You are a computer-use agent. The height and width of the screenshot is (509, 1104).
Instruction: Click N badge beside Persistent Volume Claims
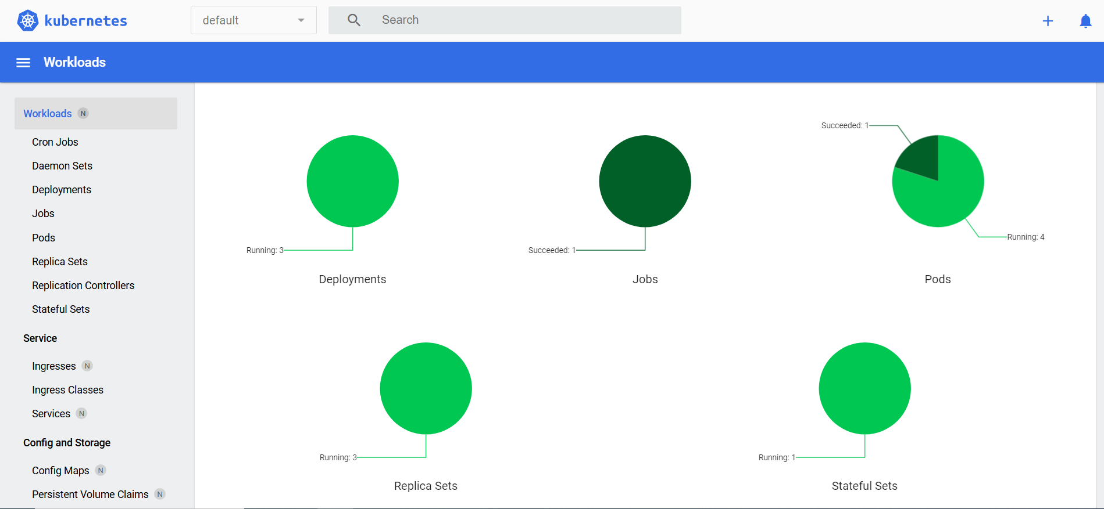(x=160, y=494)
